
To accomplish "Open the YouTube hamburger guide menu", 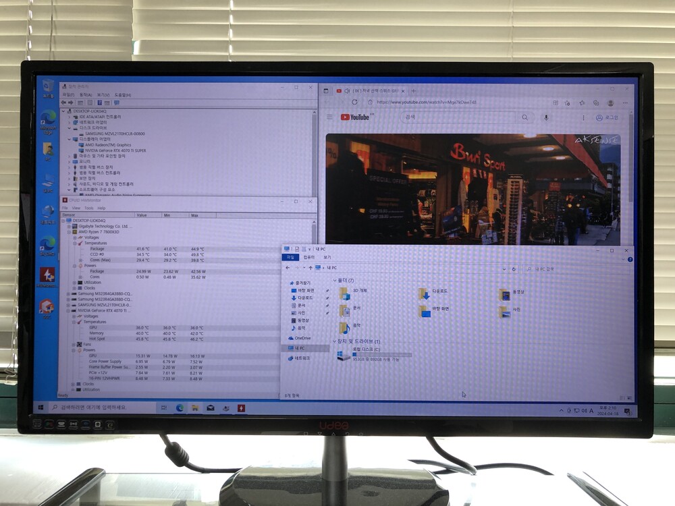I will click(x=329, y=117).
